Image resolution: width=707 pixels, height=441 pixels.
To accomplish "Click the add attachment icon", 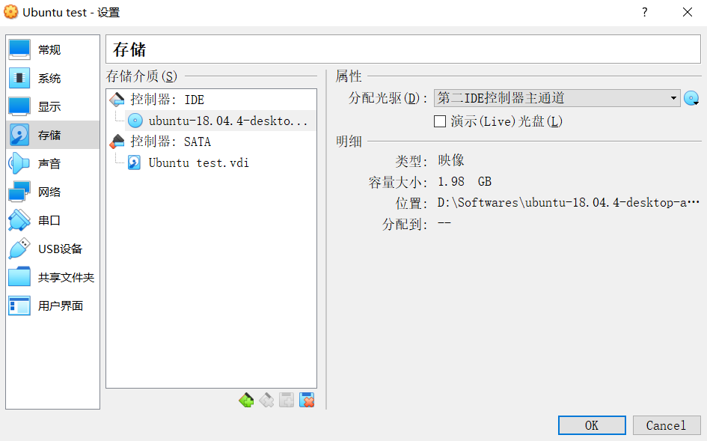I will point(287,400).
